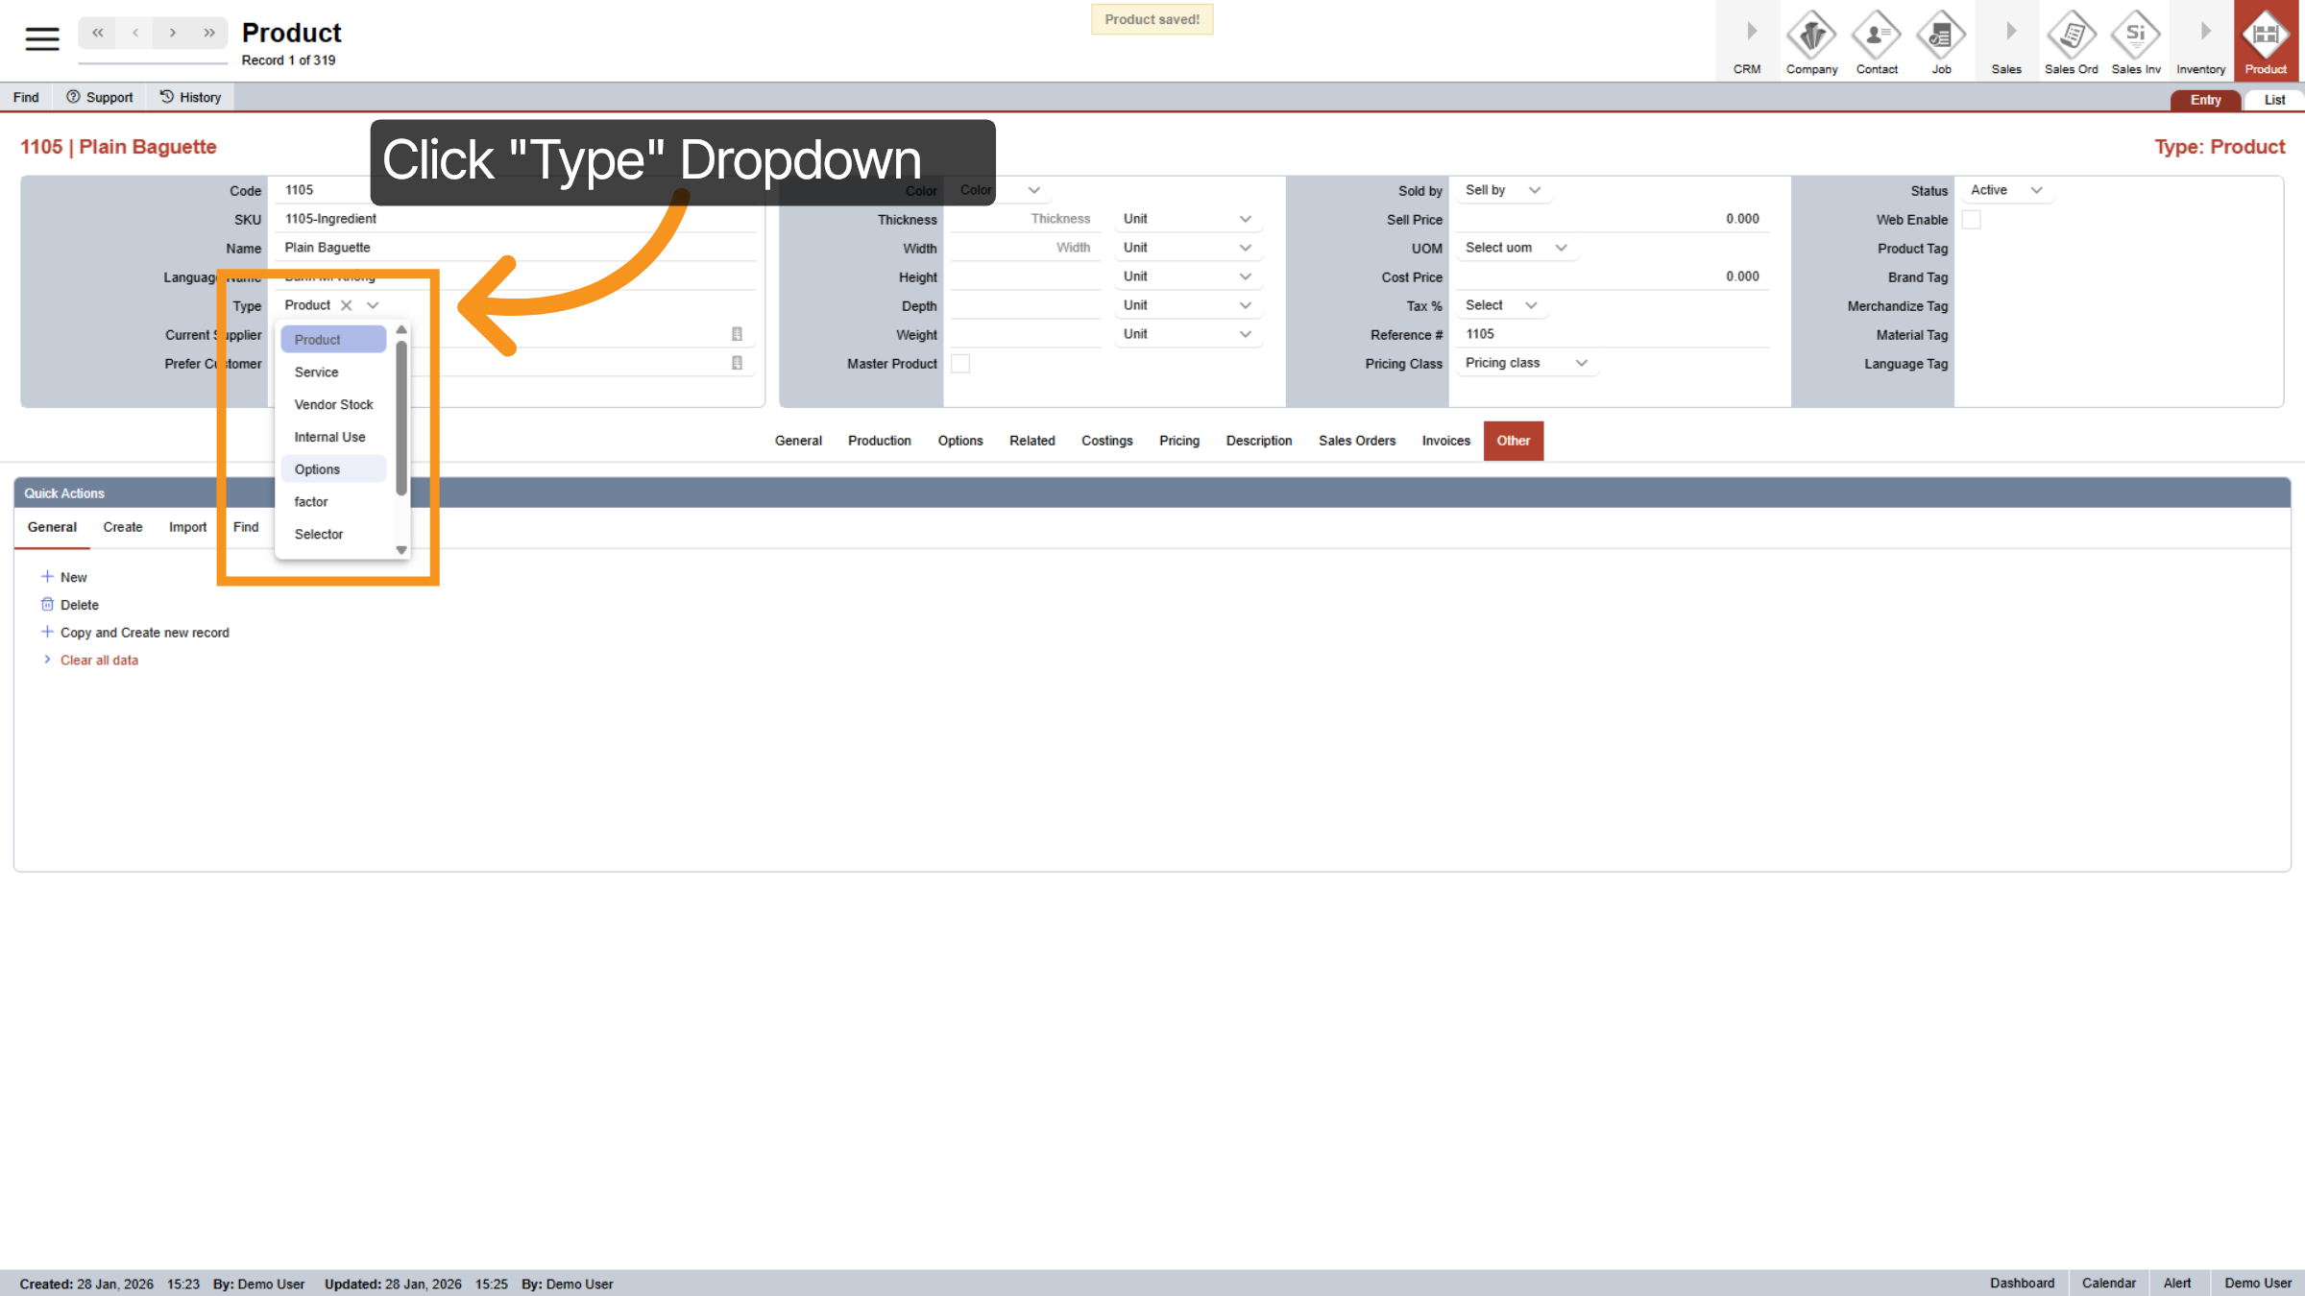Click Clear all data link

(x=99, y=660)
